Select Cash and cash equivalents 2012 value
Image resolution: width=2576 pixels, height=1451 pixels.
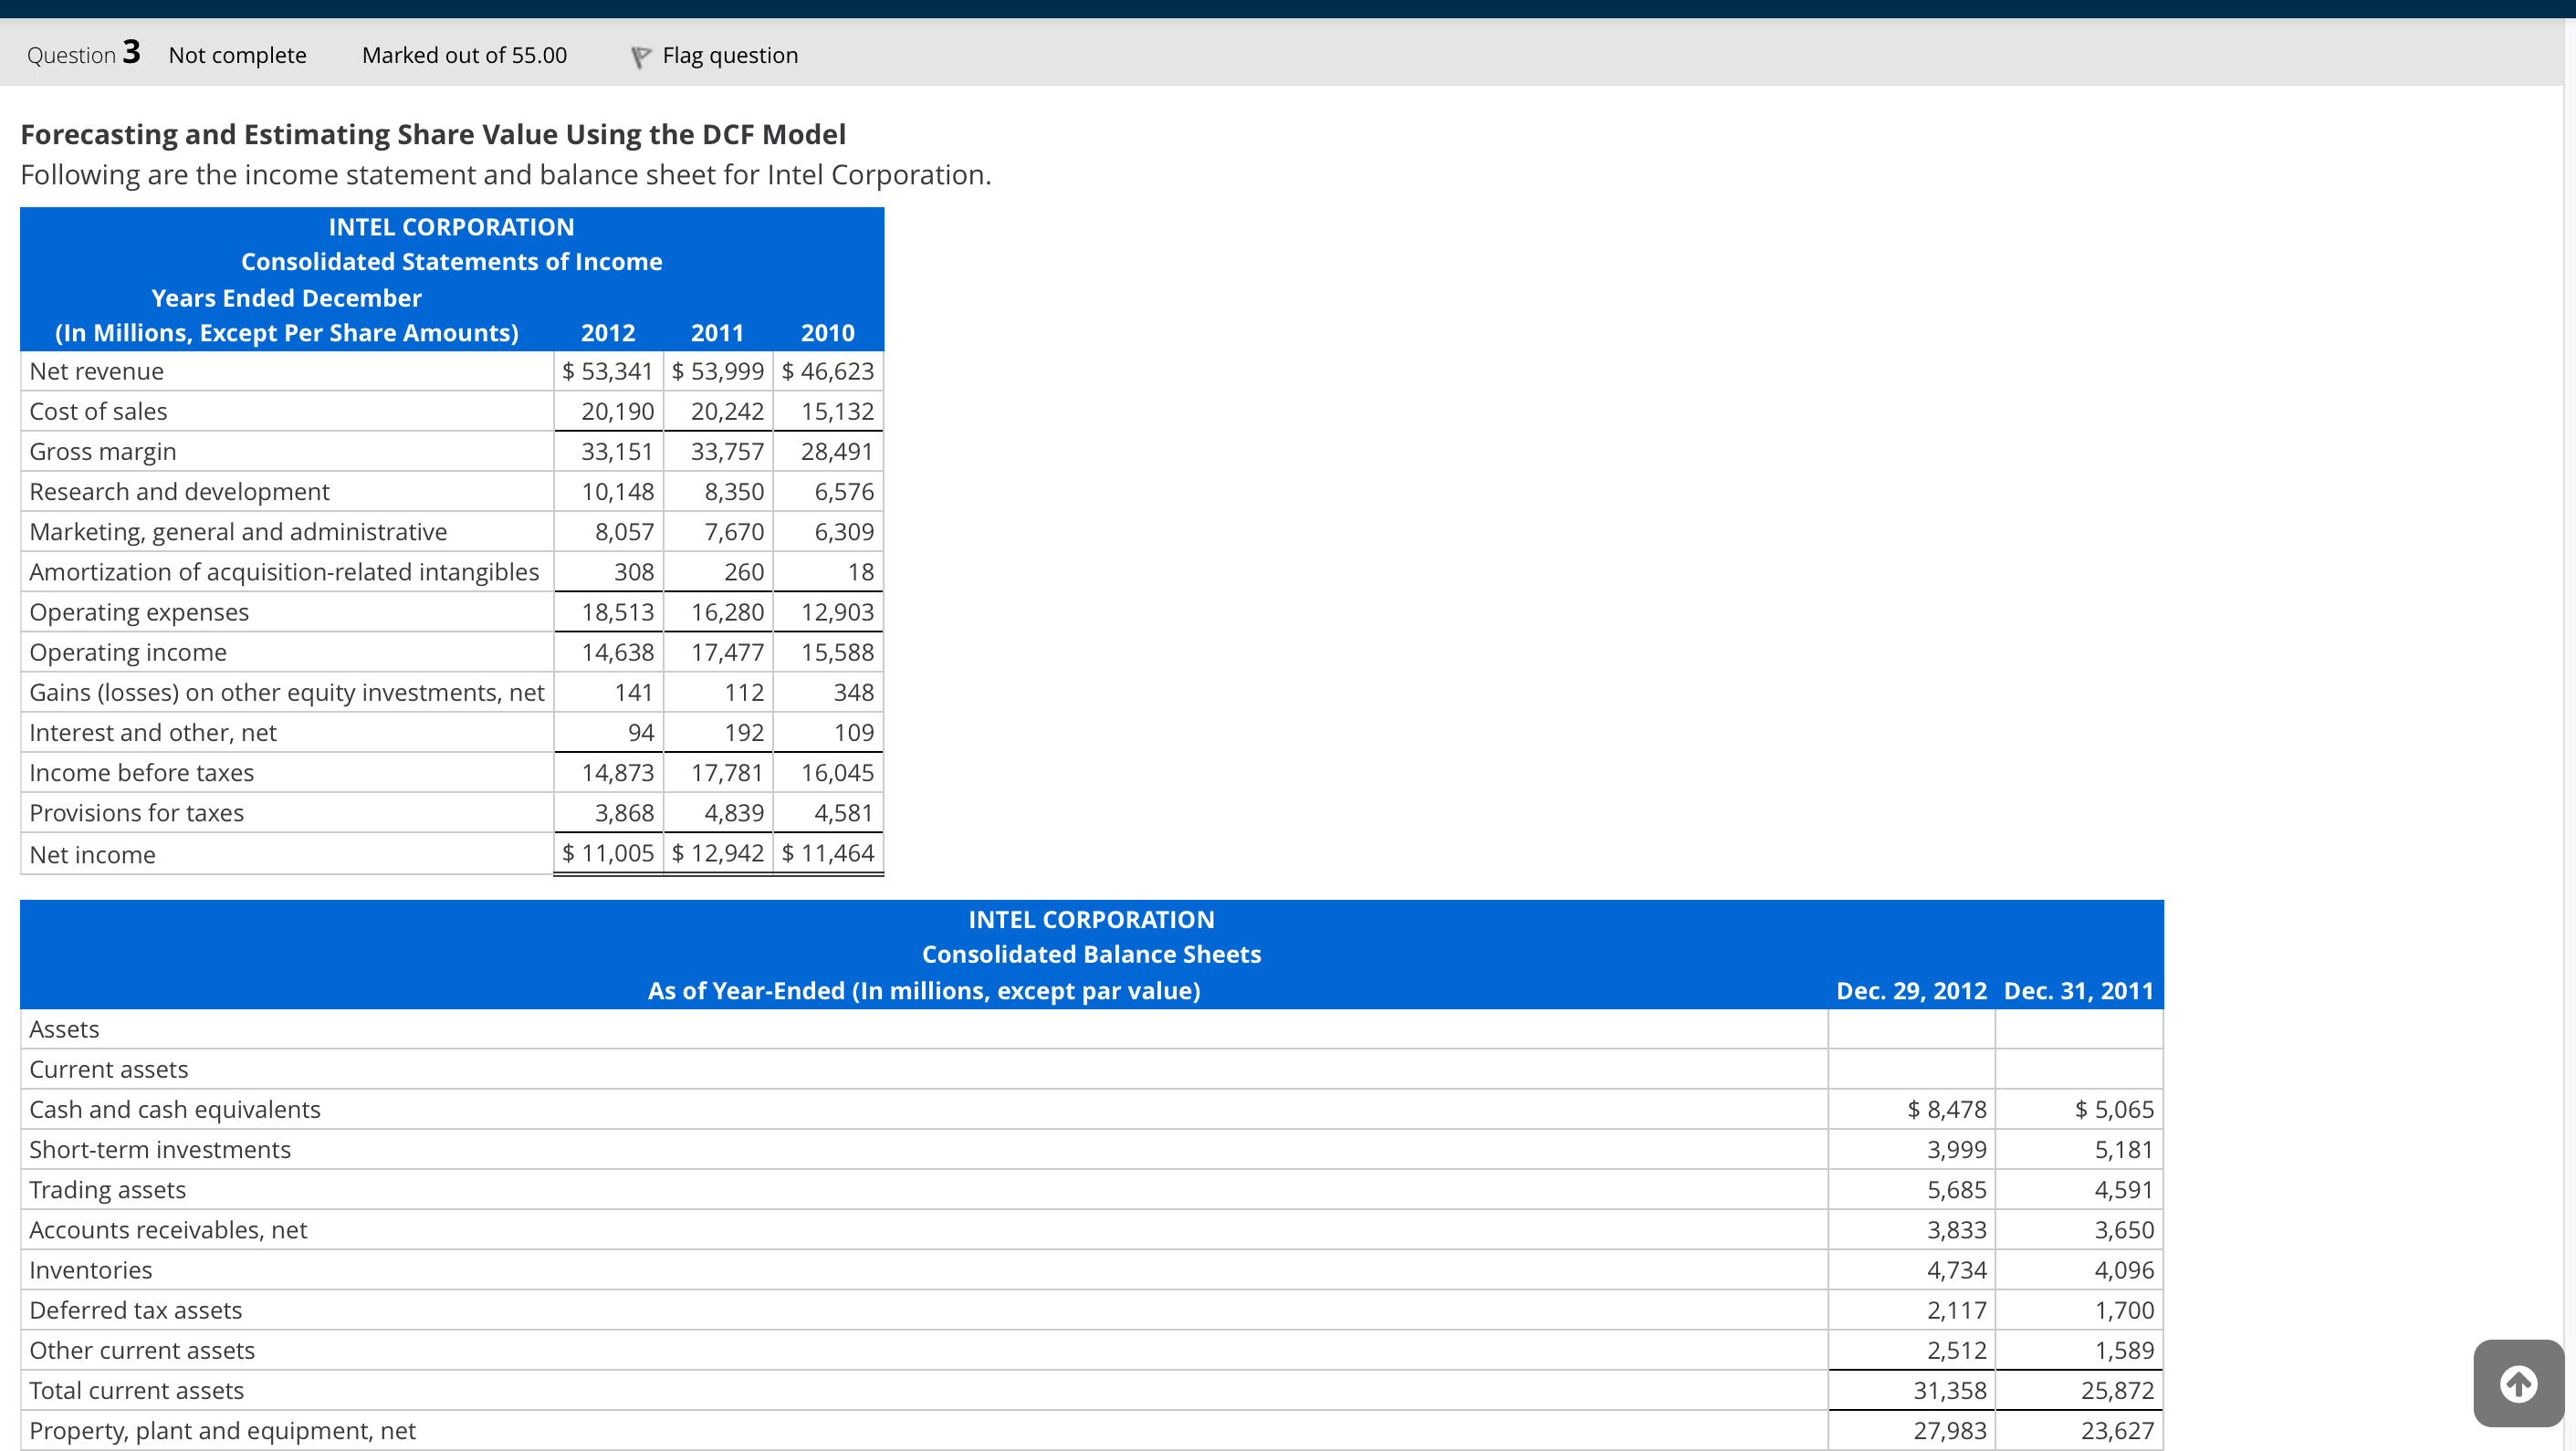[1946, 1109]
